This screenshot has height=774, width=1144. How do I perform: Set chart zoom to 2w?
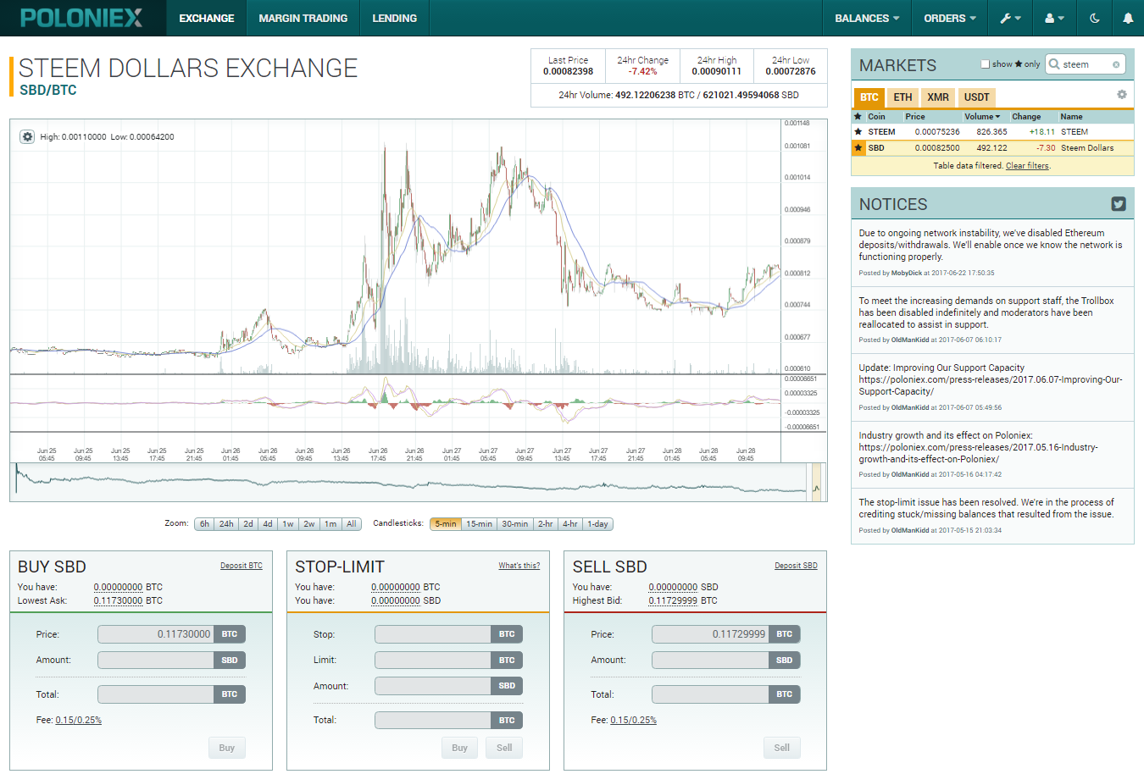(x=309, y=524)
